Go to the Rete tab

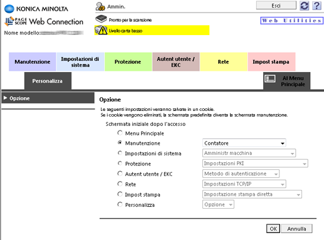[x=224, y=62]
